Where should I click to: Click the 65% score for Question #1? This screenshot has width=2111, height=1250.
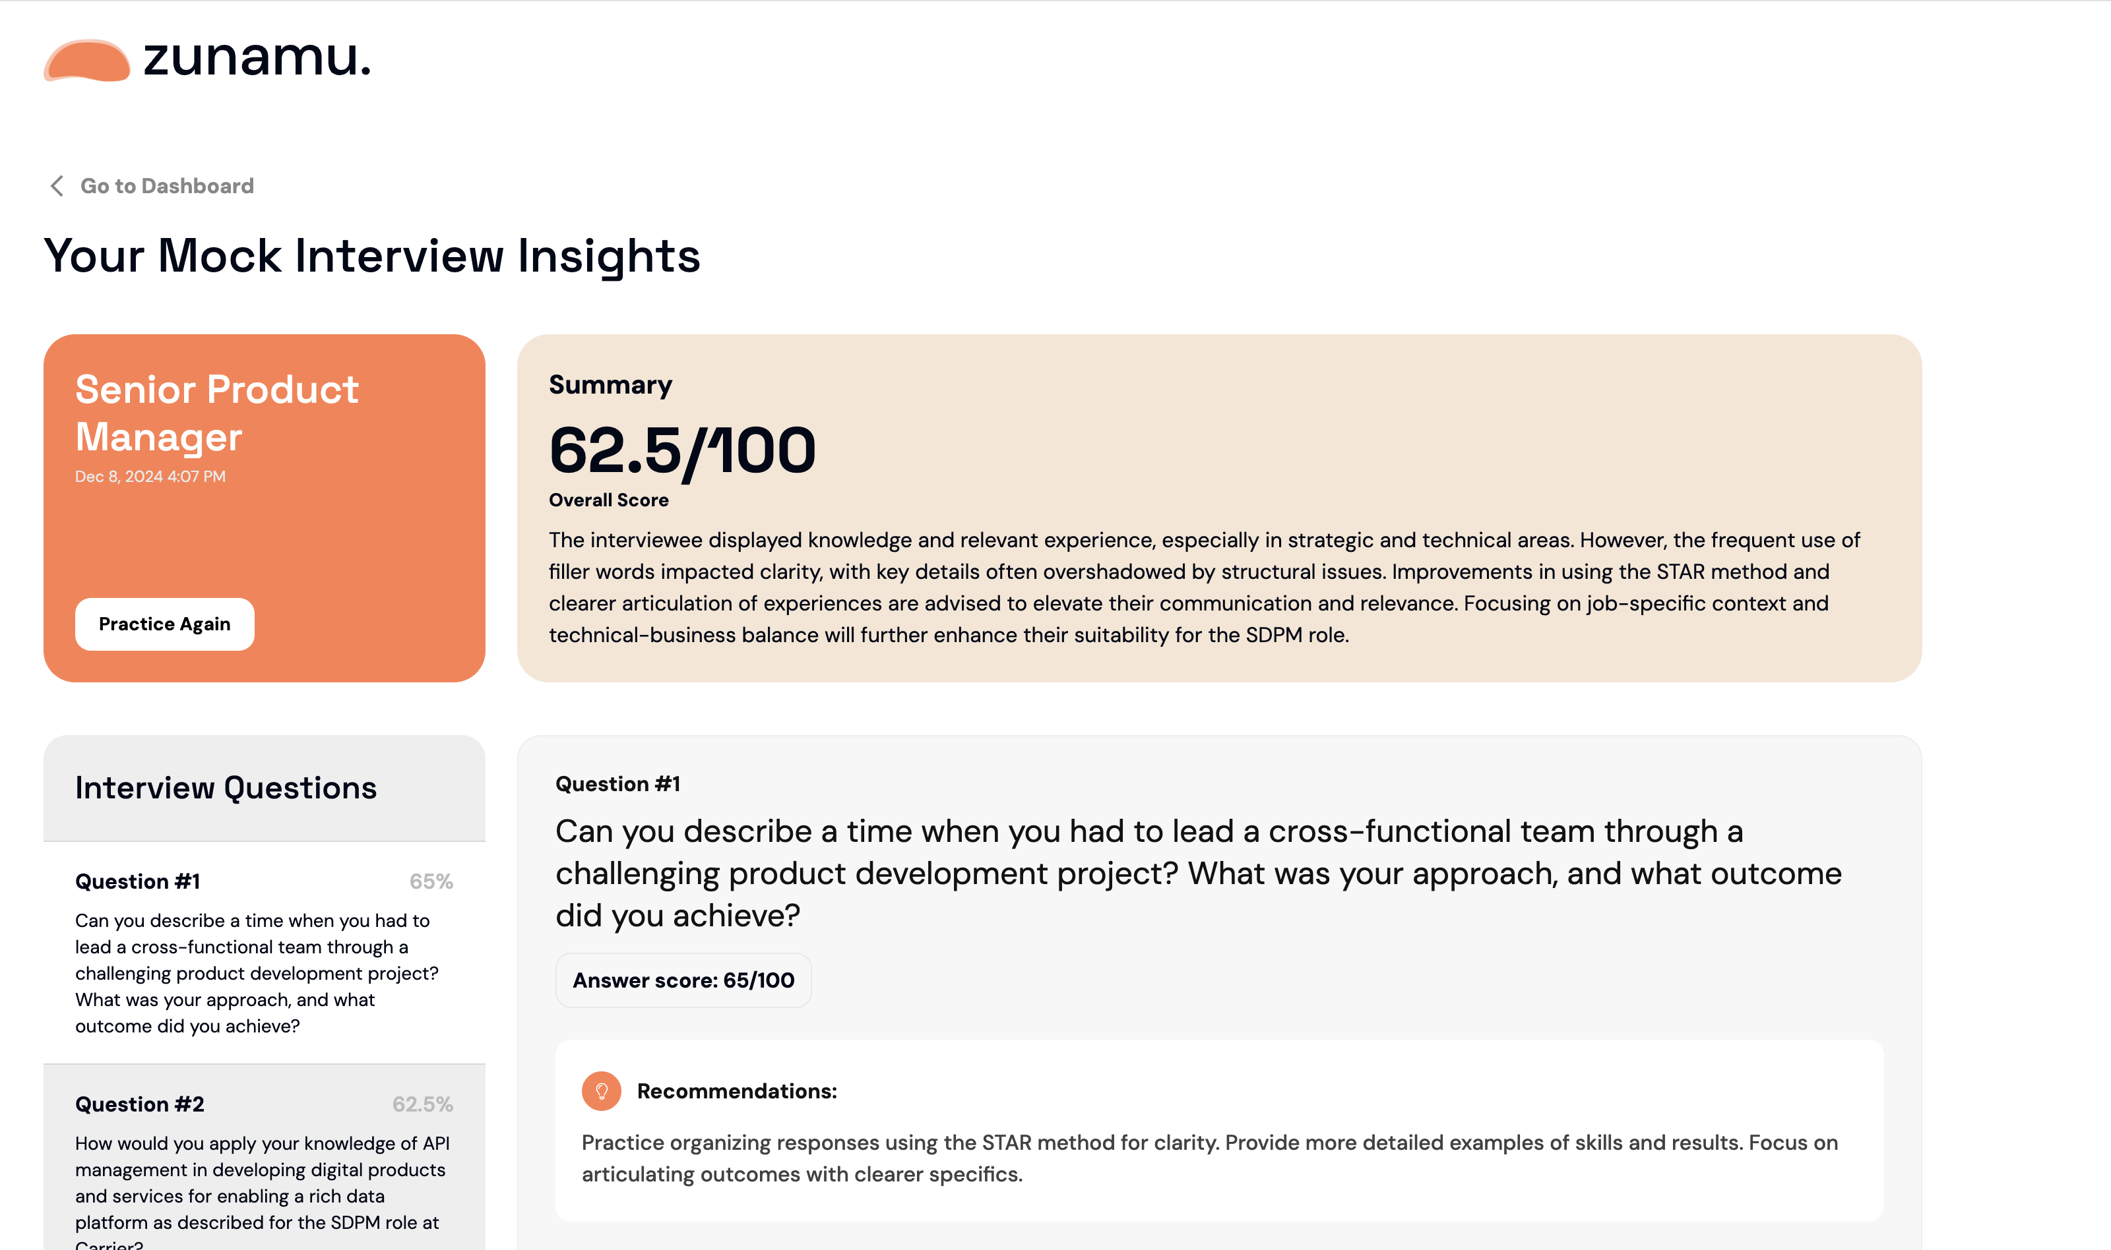[431, 882]
